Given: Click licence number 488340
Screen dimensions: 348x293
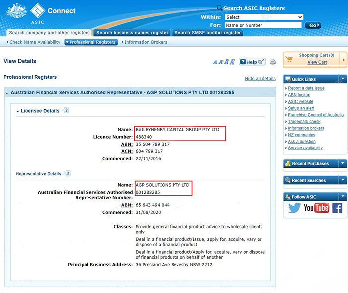Looking at the screenshot, I should click(x=144, y=137).
